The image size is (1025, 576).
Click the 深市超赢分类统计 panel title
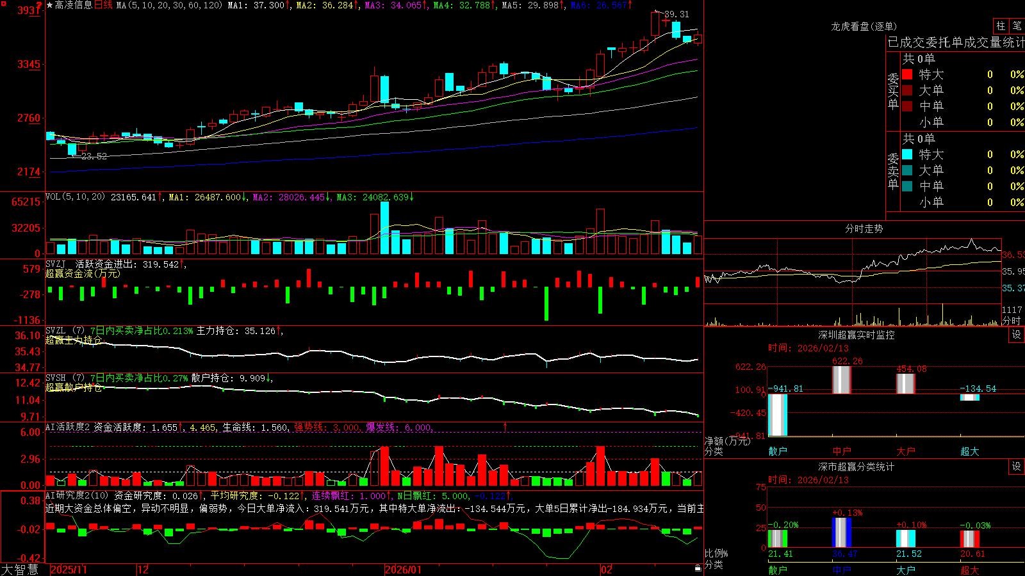point(857,467)
